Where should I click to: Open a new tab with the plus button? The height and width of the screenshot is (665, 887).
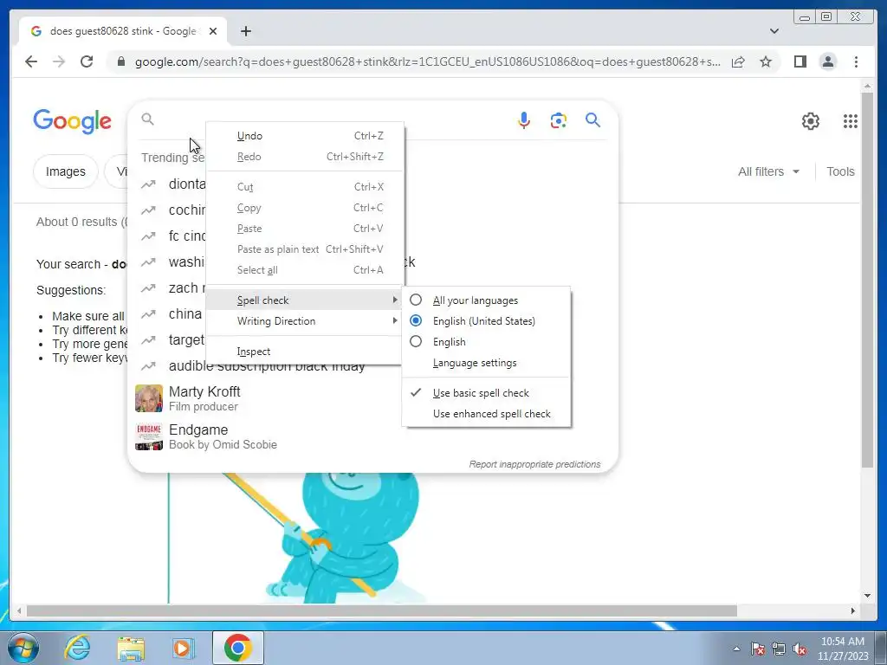click(x=246, y=31)
